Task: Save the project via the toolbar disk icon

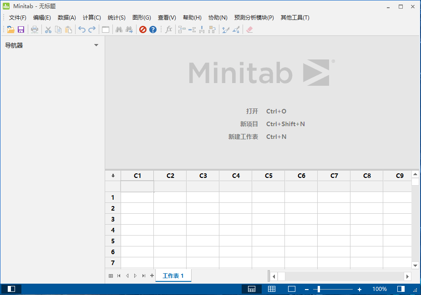Action: click(x=21, y=29)
